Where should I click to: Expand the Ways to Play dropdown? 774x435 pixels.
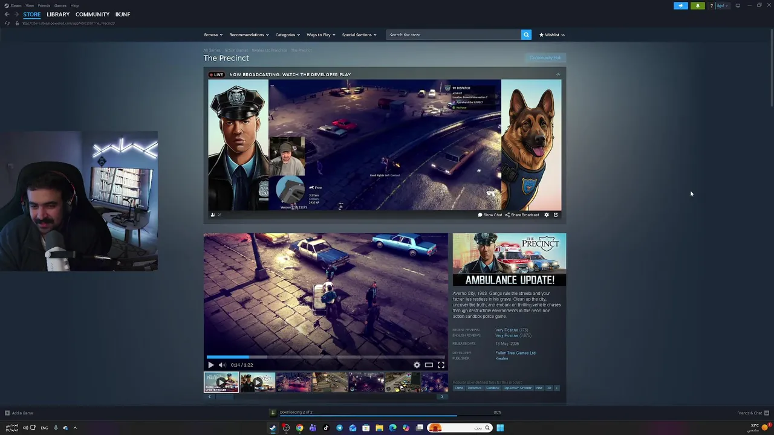tap(320, 34)
